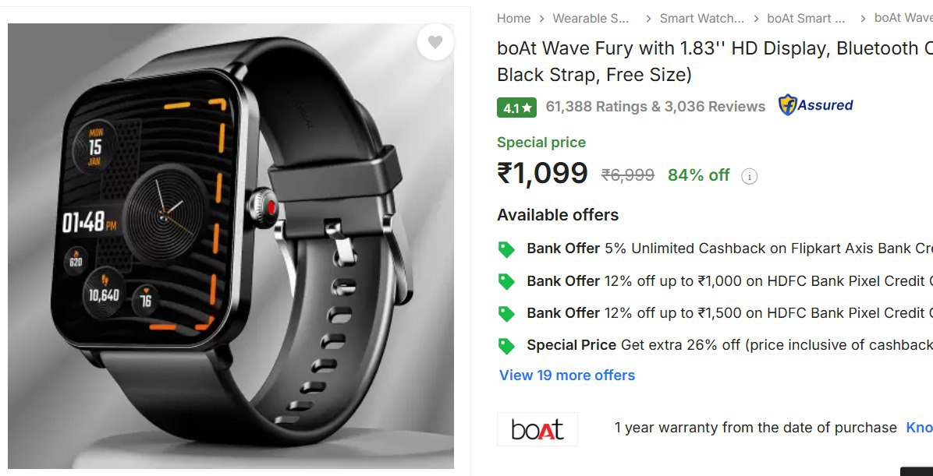Open the Smart Watches breadcrumb
This screenshot has height=476, width=933.
point(701,19)
